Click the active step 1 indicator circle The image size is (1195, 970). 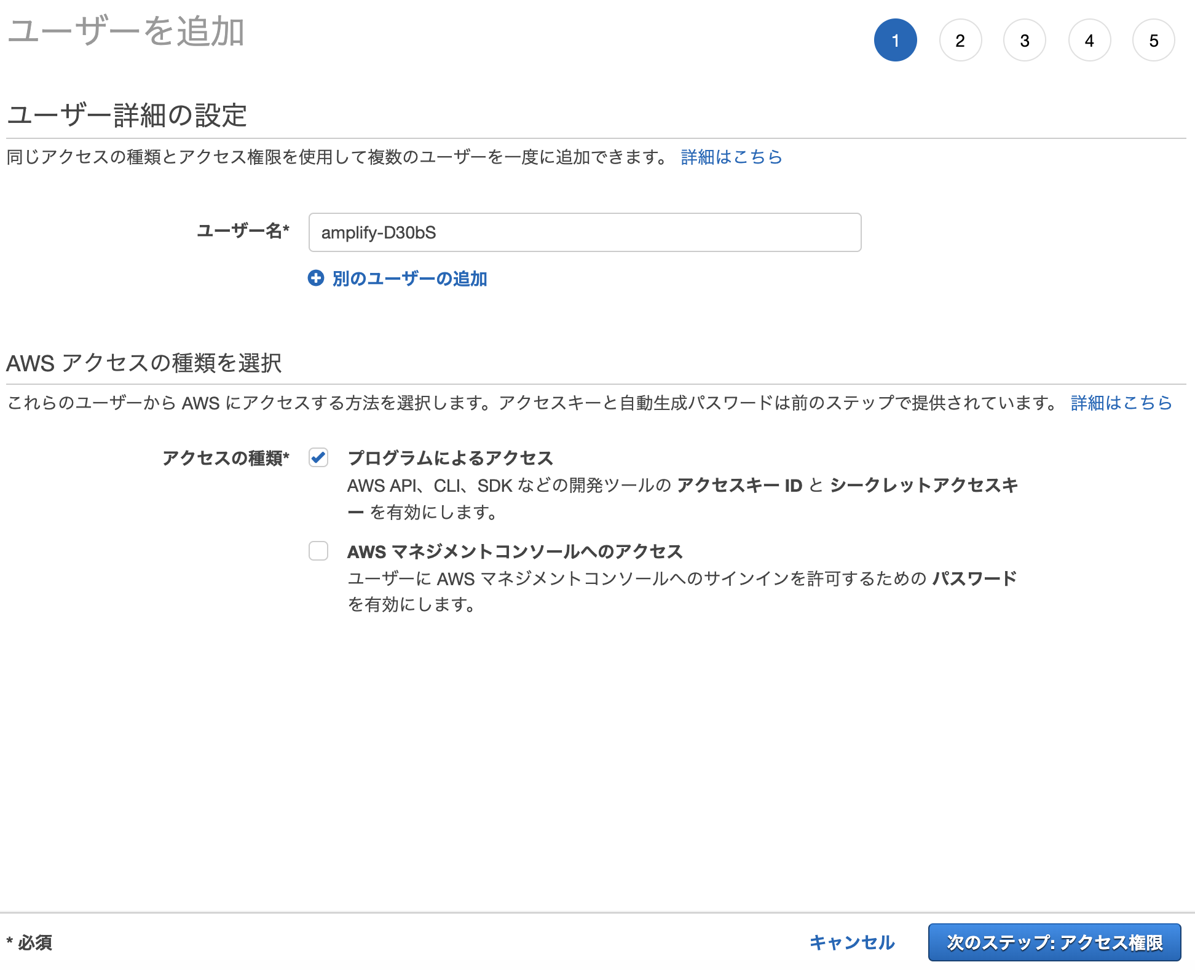click(x=896, y=39)
